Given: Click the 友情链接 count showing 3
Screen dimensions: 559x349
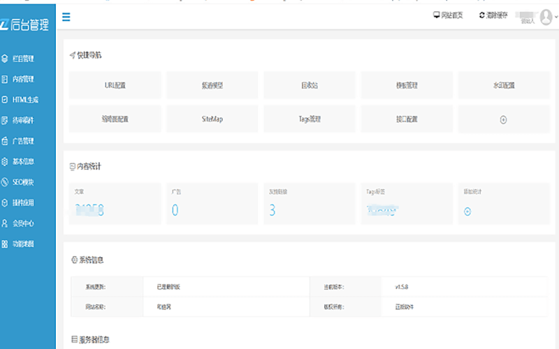Looking at the screenshot, I should click(273, 210).
